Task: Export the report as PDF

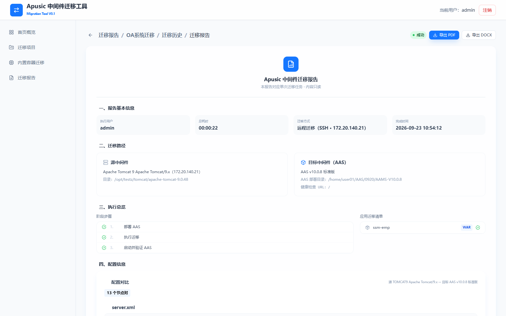Action: tap(444, 35)
